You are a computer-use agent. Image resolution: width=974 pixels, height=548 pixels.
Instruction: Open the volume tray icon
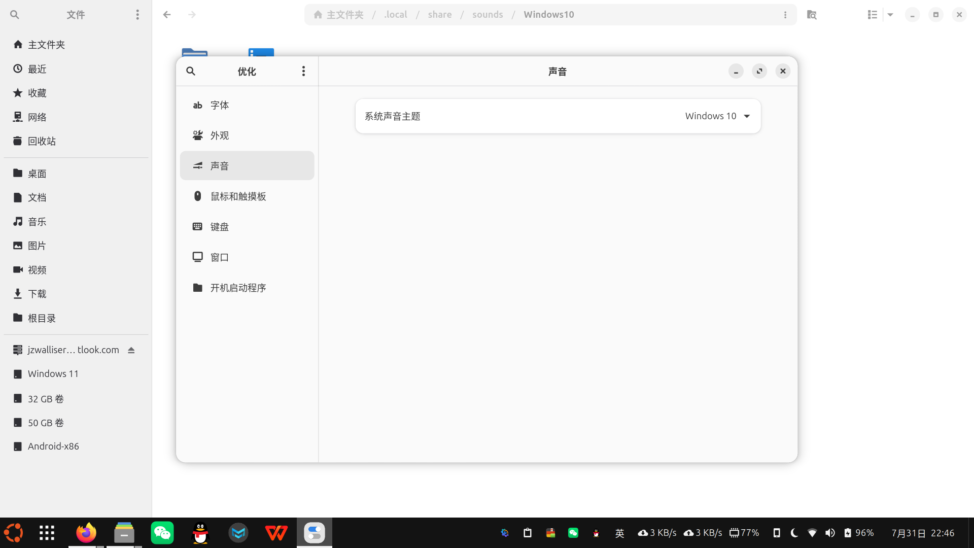830,533
